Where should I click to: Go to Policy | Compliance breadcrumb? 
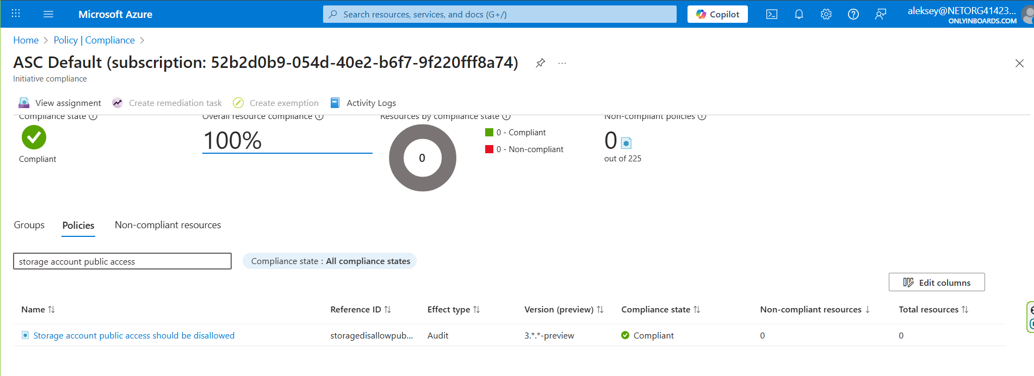click(x=94, y=40)
